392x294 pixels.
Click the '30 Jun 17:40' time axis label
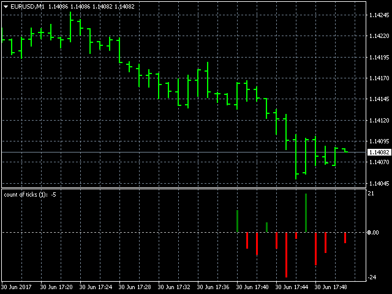tap(252, 287)
